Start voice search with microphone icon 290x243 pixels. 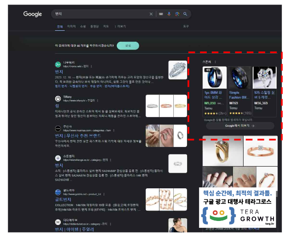pos(169,14)
